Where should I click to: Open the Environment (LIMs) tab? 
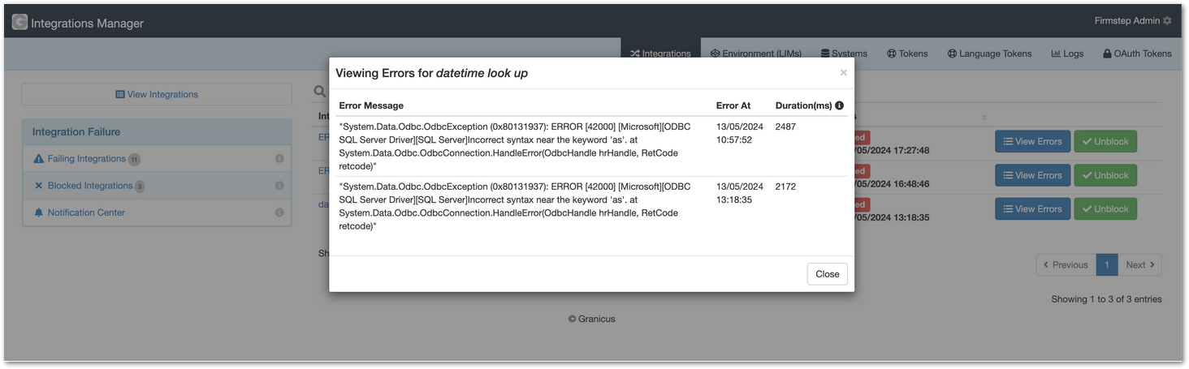tap(755, 54)
